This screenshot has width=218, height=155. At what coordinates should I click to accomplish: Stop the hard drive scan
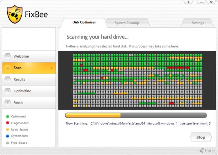[x=201, y=137]
